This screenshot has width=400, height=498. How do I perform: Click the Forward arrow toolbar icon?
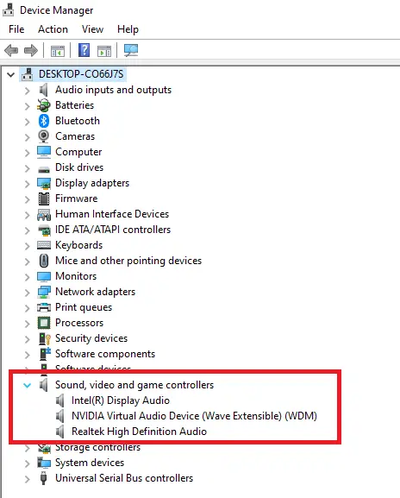pos(31,51)
